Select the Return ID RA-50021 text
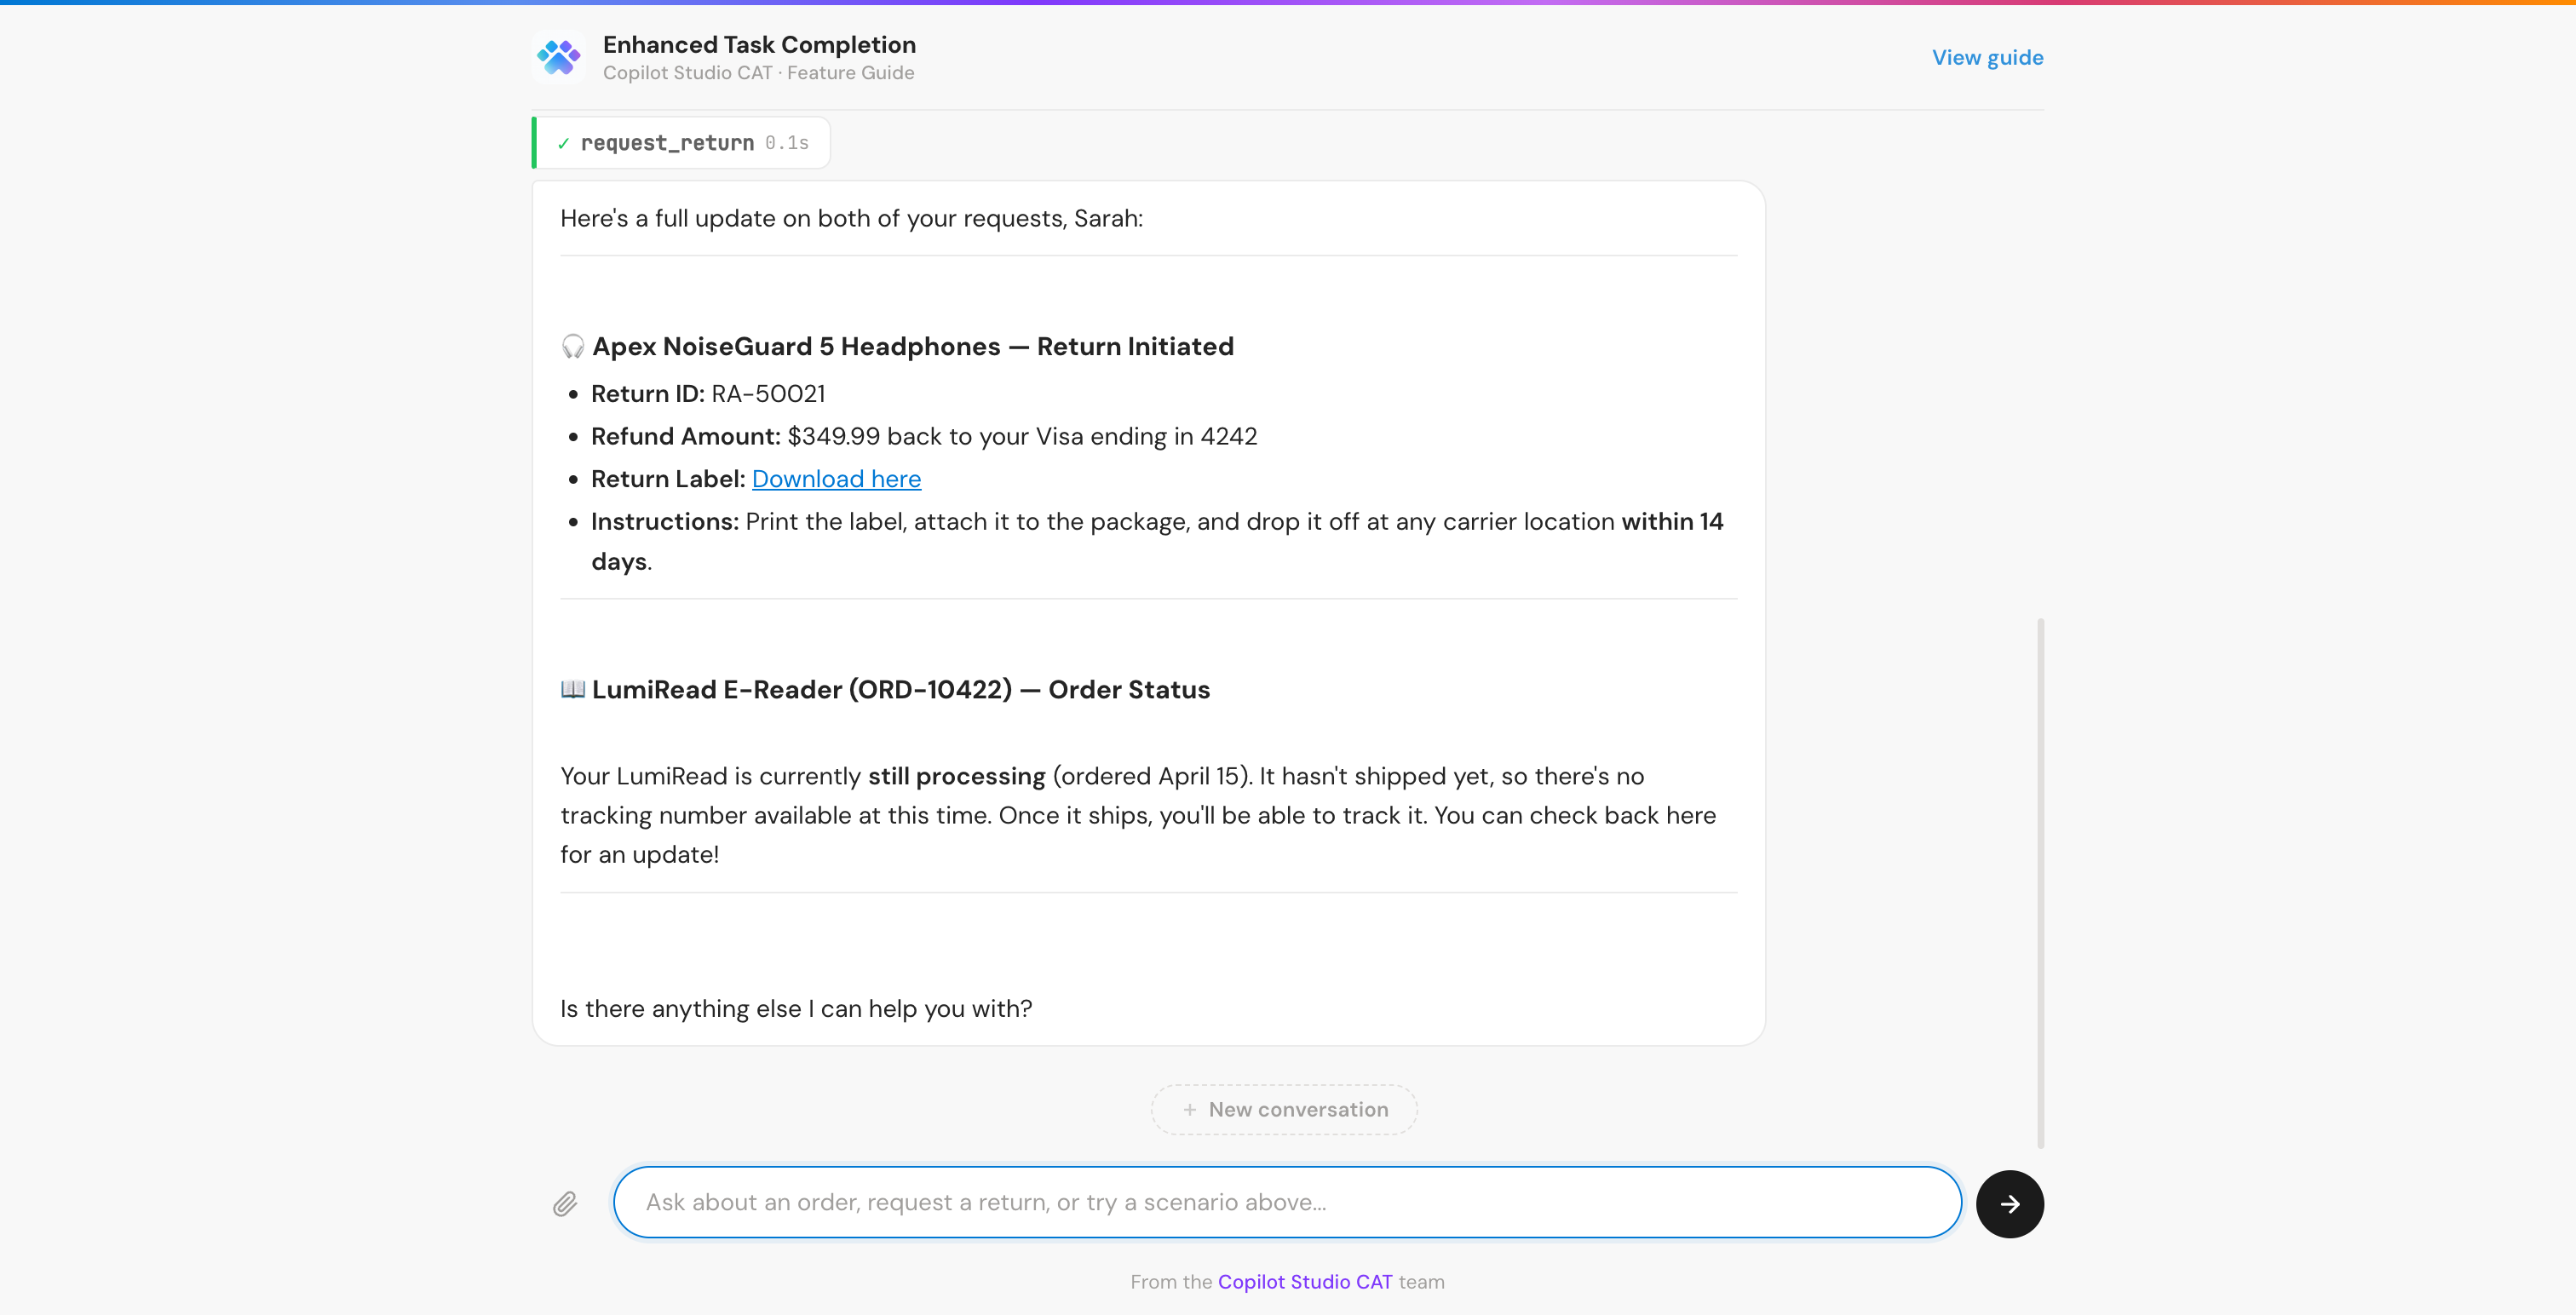 coord(767,393)
